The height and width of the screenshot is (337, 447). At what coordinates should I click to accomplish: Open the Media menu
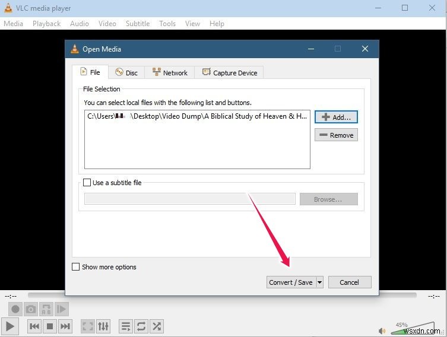click(x=14, y=24)
